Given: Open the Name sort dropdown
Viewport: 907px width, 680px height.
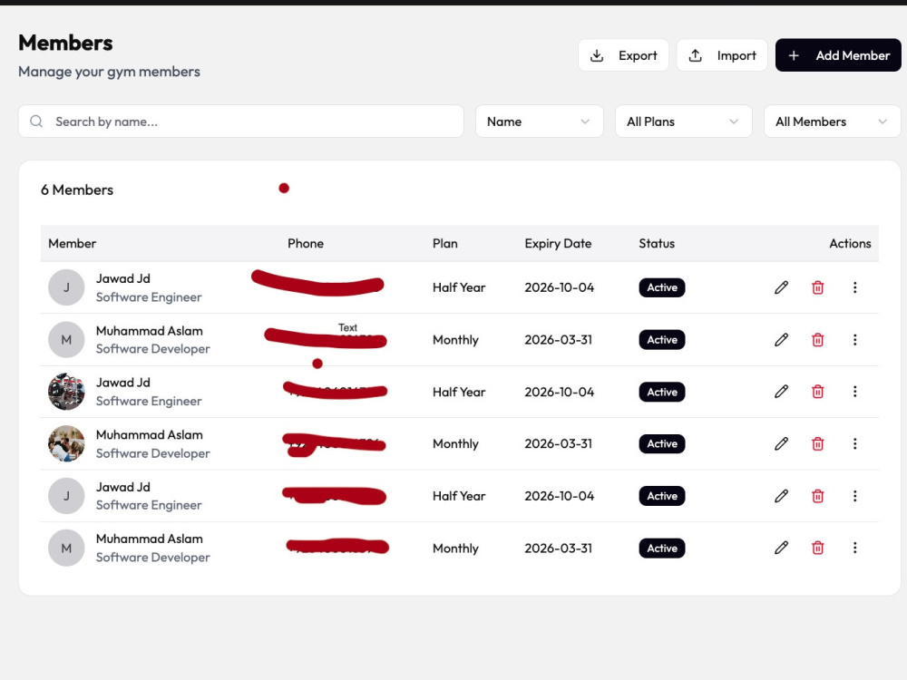Looking at the screenshot, I should point(539,121).
